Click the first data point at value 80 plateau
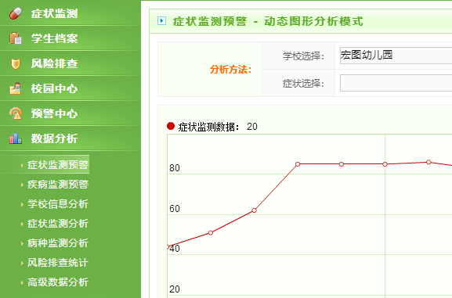Viewport: 452px width, 298px height. pos(298,164)
